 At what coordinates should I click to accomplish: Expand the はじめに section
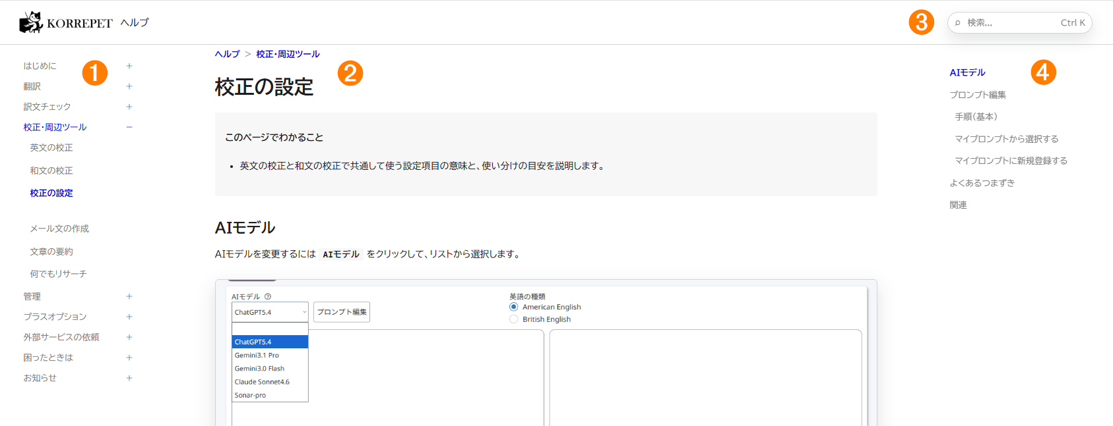(129, 66)
